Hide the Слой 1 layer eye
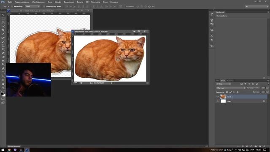This screenshot has width=270, height=152. pos(218,97)
